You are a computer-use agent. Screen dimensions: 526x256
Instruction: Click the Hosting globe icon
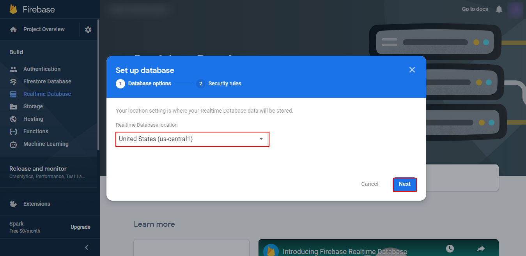pos(13,119)
